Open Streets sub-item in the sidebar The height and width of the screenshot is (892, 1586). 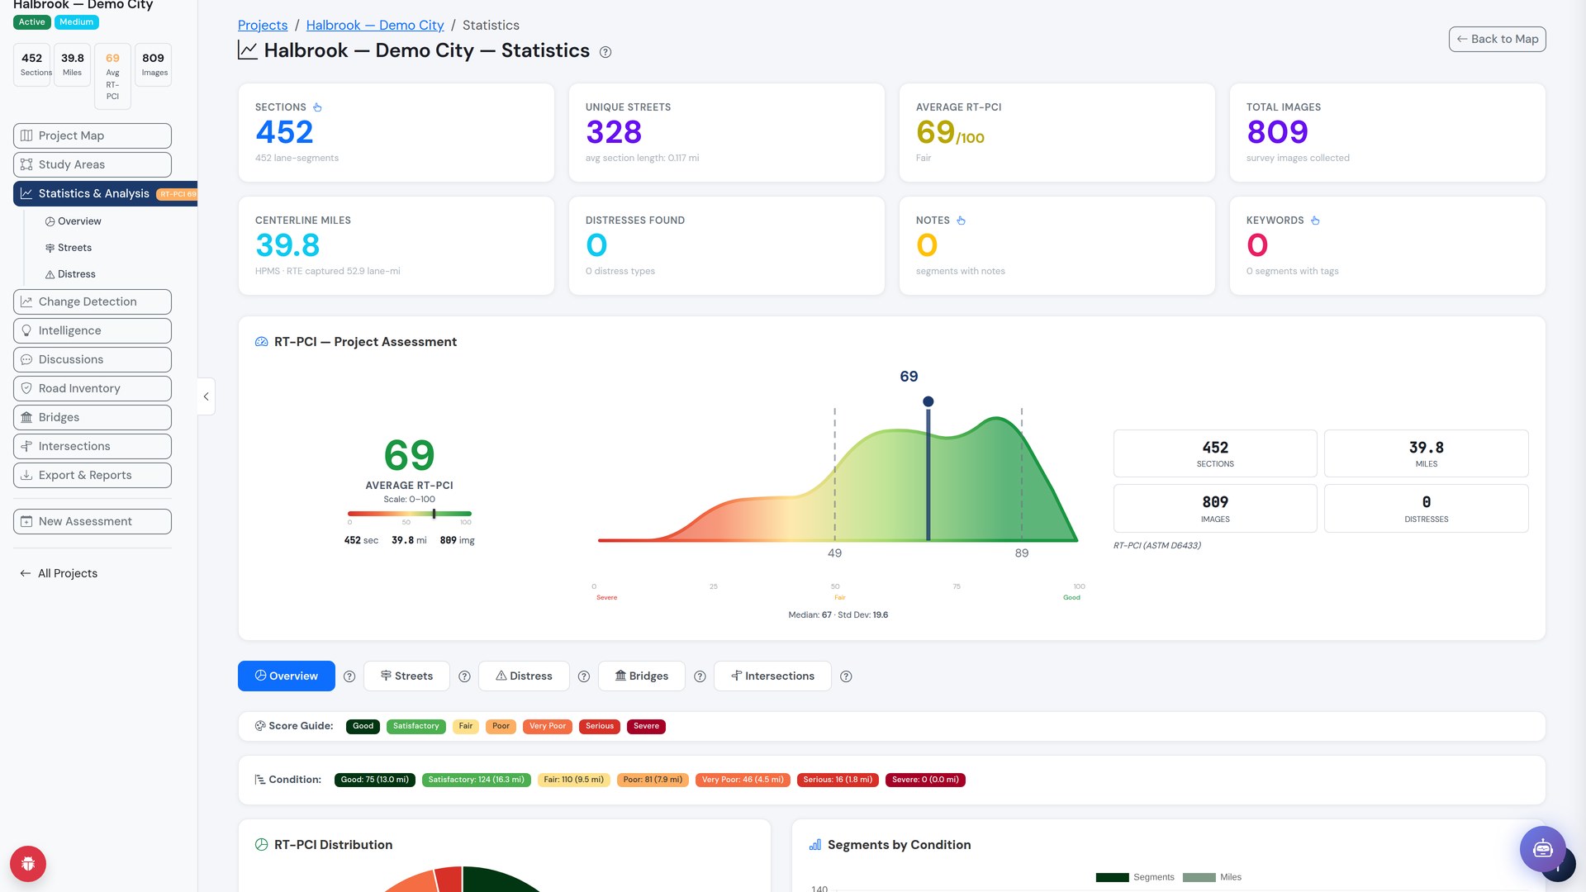(68, 248)
